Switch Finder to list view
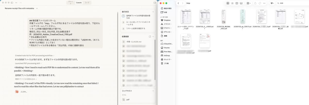This screenshot has height=105, width=309. [232, 3]
